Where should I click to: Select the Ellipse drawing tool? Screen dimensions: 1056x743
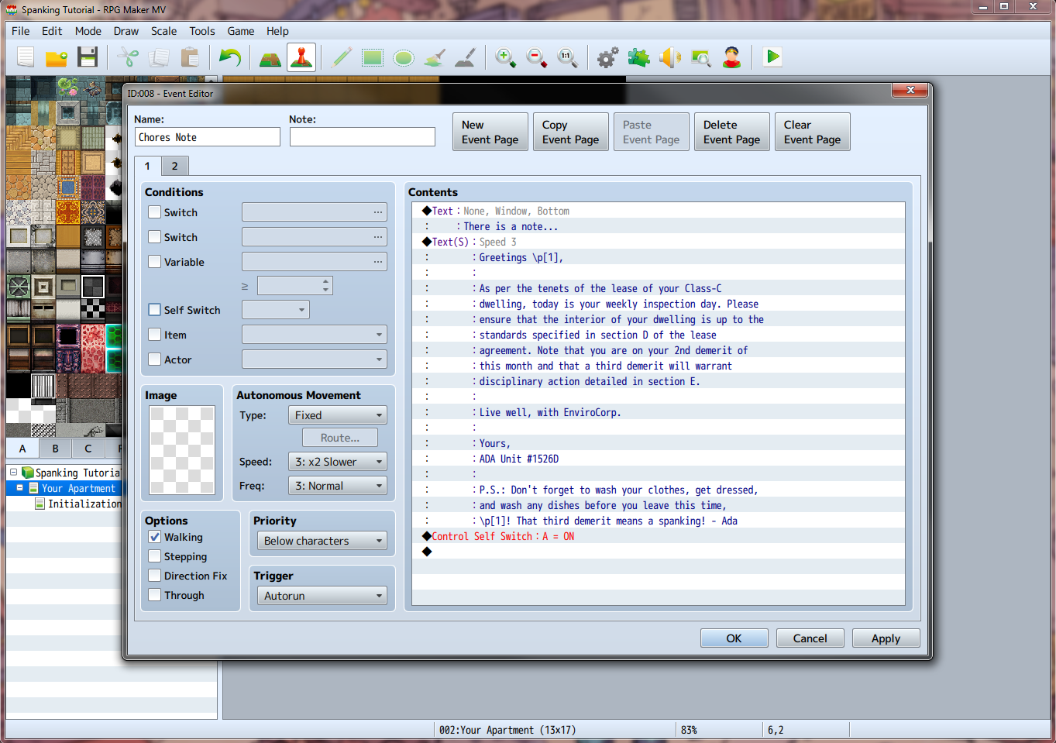click(x=404, y=57)
